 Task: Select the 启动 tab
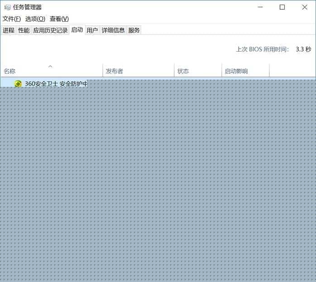77,30
